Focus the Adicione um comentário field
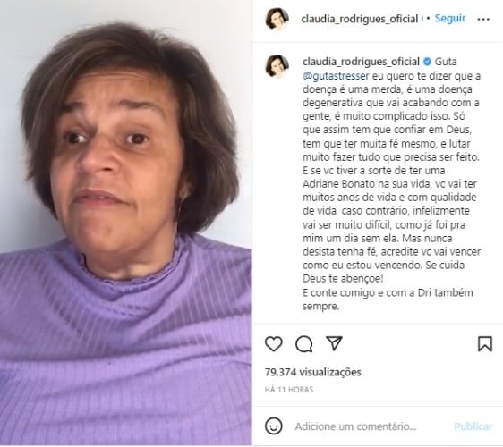Screen dimensions: 503x447 [355, 426]
